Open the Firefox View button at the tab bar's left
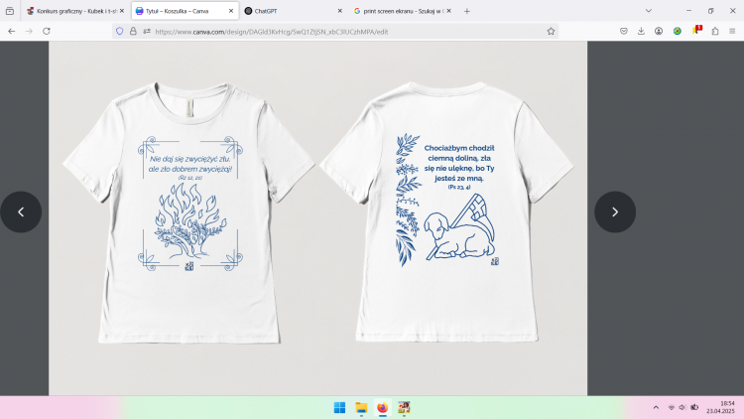This screenshot has height=419, width=744. click(10, 11)
